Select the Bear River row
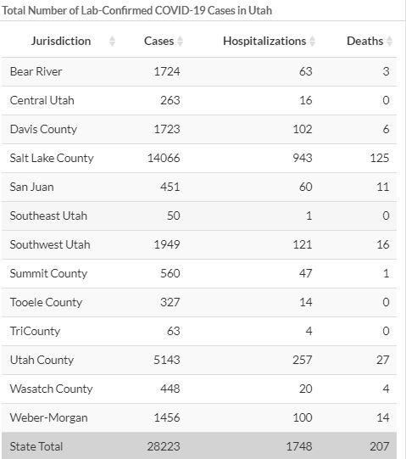The image size is (406, 459). tap(199, 72)
